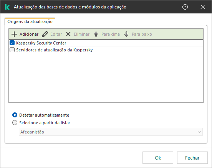This screenshot has width=212, height=168.
Task: Click the plus icon to add source
Action: (x=14, y=34)
